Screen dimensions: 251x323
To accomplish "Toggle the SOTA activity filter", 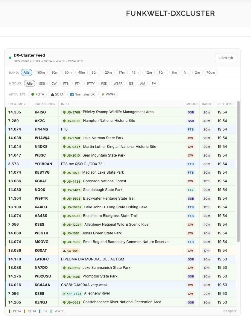I will click(57, 94).
